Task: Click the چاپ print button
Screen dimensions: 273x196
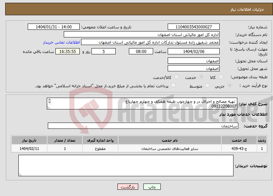Action: pyautogui.click(x=152, y=187)
